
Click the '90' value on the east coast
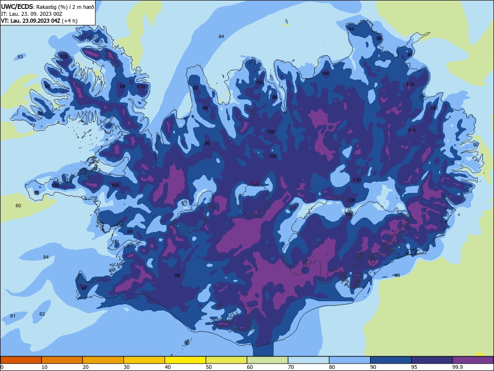click(x=476, y=145)
